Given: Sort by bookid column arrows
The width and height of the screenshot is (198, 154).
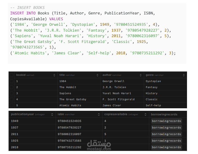Looking at the screenshot, I should (54, 75).
